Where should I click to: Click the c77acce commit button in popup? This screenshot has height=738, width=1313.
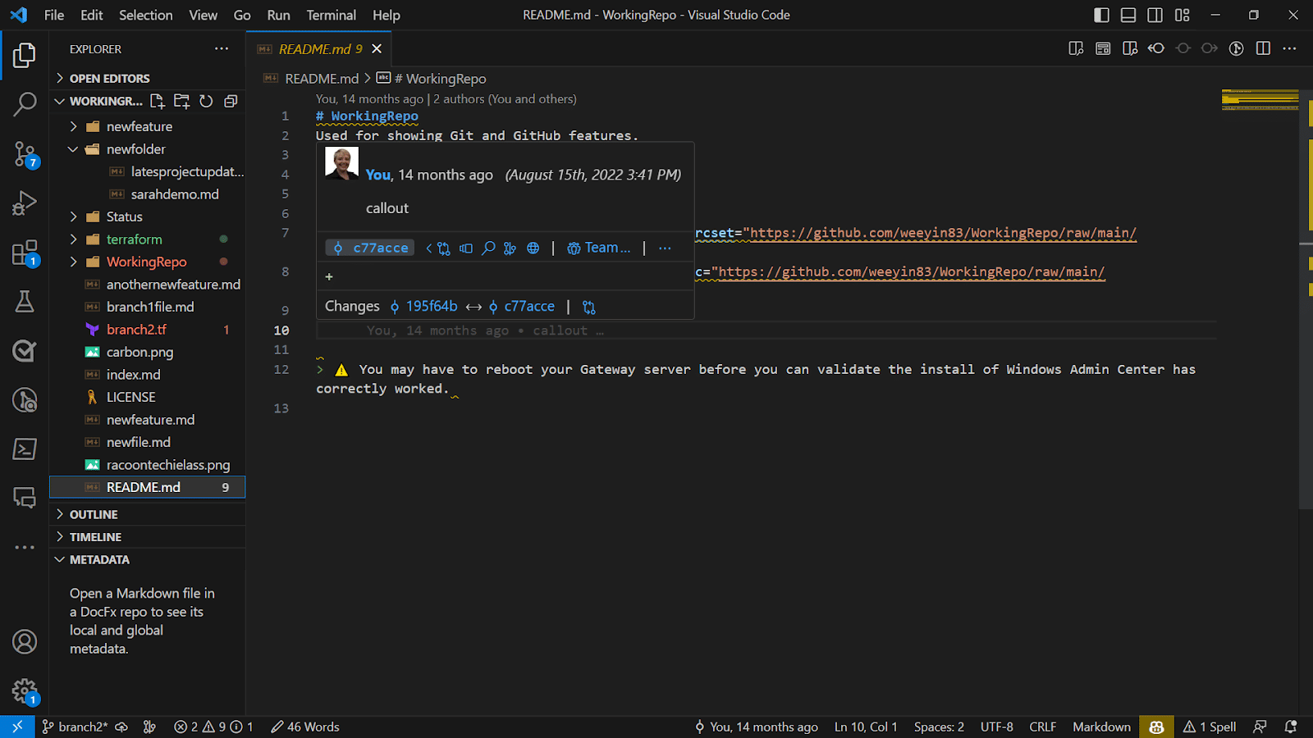pyautogui.click(x=370, y=248)
